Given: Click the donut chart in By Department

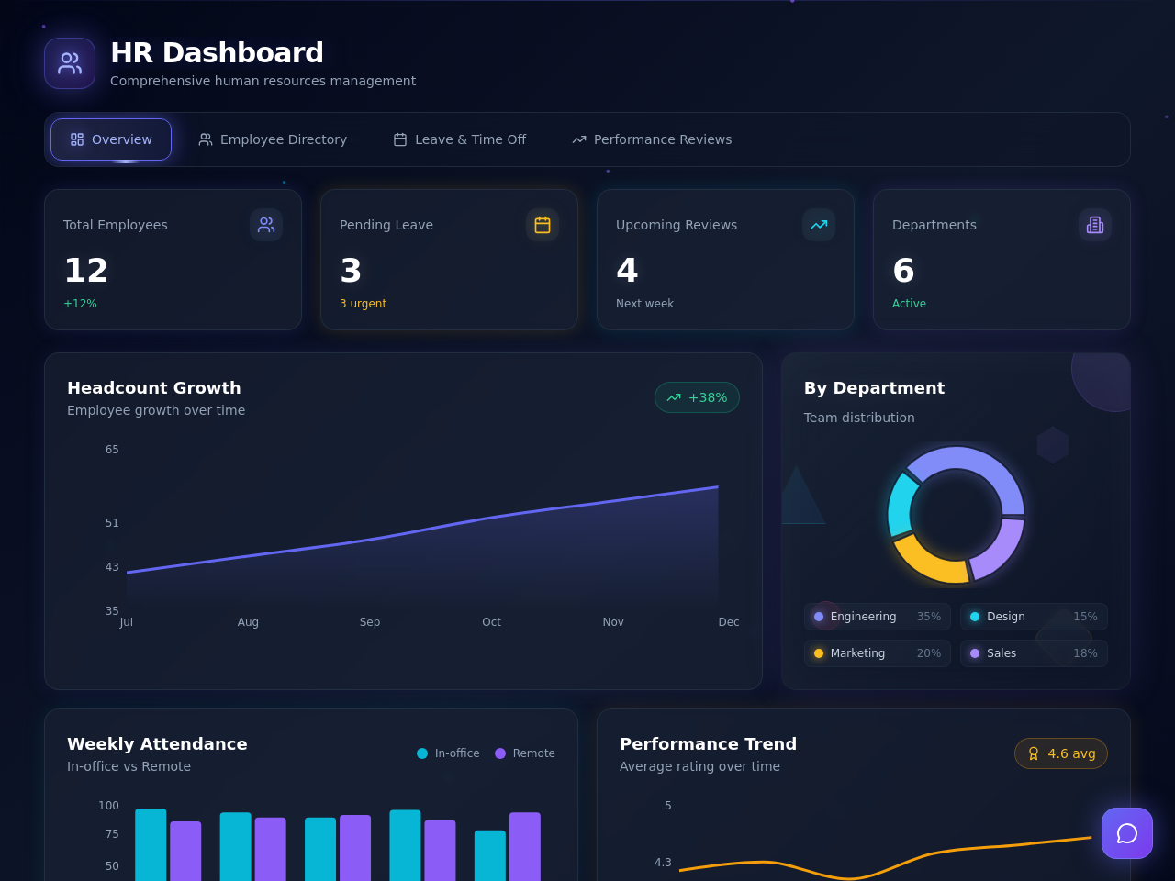Looking at the screenshot, I should [956, 515].
